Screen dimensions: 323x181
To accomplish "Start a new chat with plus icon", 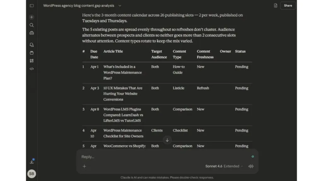I will [32, 17].
